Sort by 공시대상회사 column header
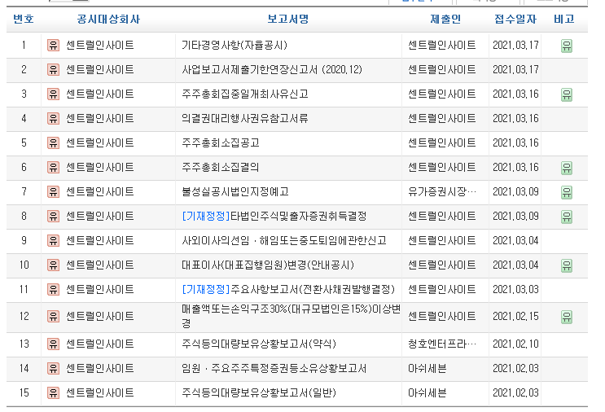 (x=108, y=19)
